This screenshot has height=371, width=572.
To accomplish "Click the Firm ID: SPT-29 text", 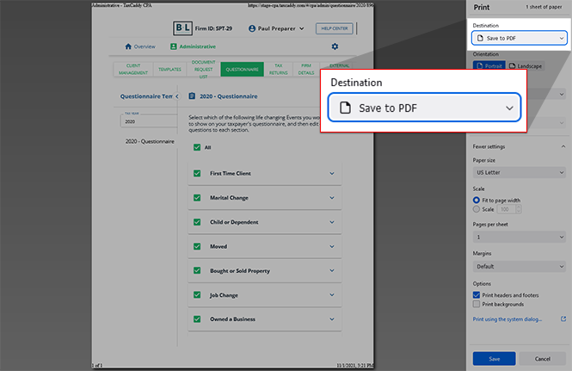I will pyautogui.click(x=213, y=28).
